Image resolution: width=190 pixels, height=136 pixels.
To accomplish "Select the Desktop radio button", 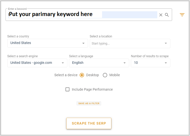I will click(x=82, y=75).
